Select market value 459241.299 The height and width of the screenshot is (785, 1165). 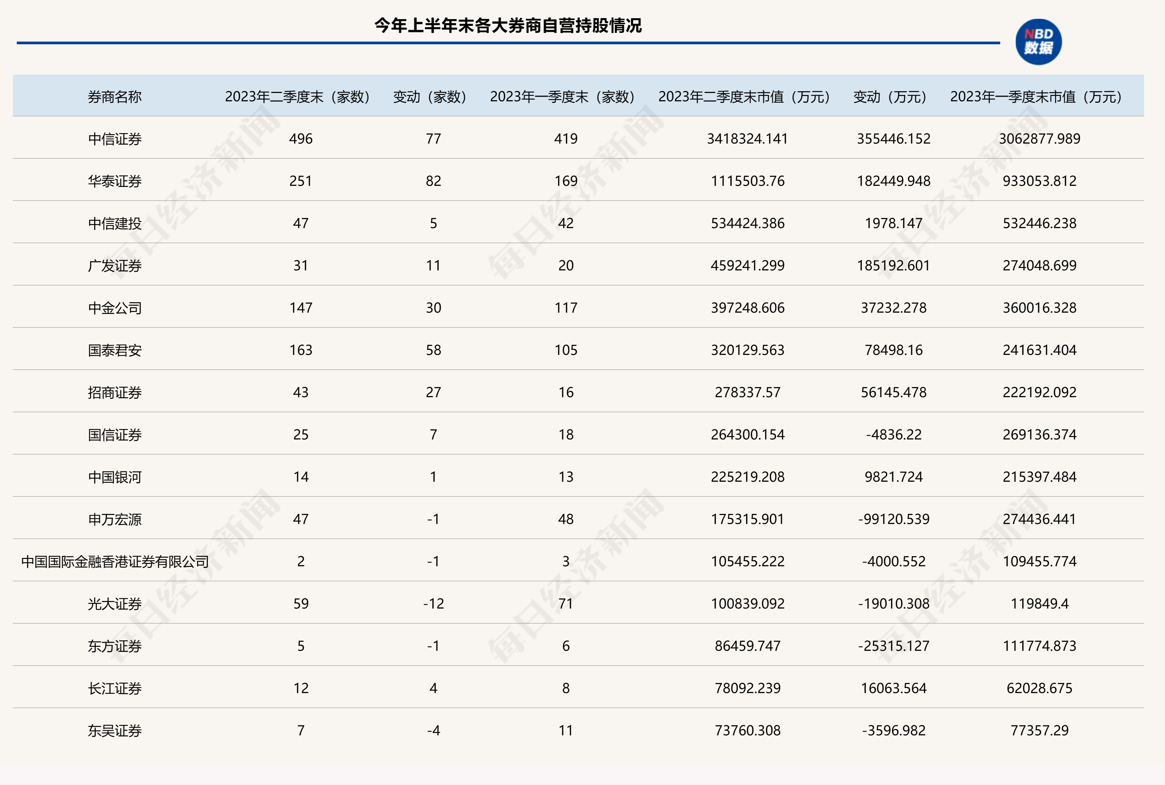tap(748, 266)
